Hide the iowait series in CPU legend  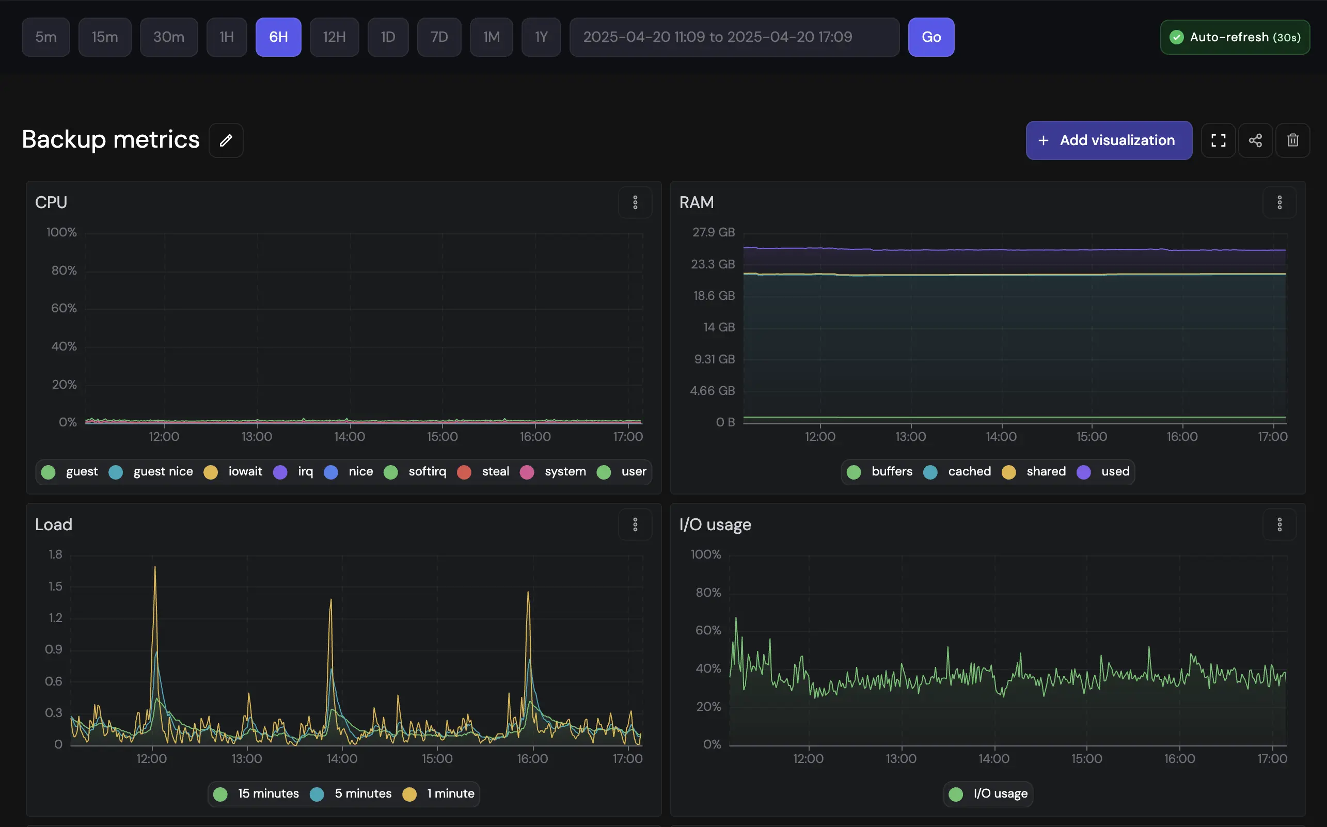click(x=245, y=471)
